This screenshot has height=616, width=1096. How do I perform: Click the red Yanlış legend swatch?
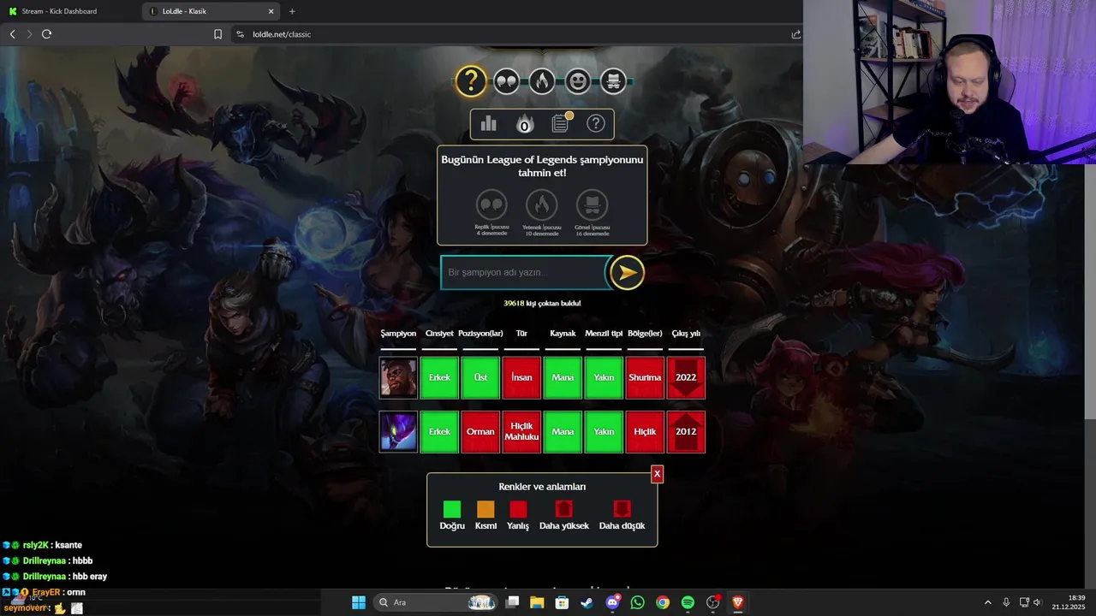[518, 510]
